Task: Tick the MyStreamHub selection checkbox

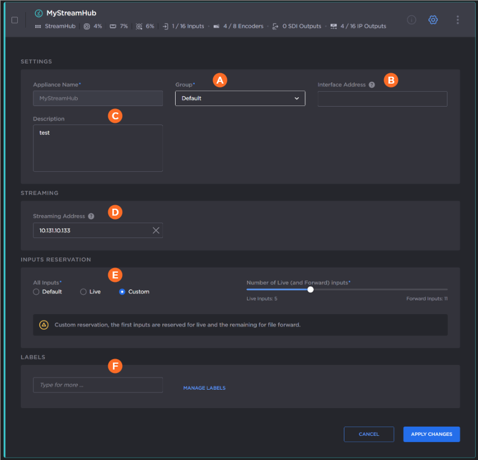Action: 15,20
